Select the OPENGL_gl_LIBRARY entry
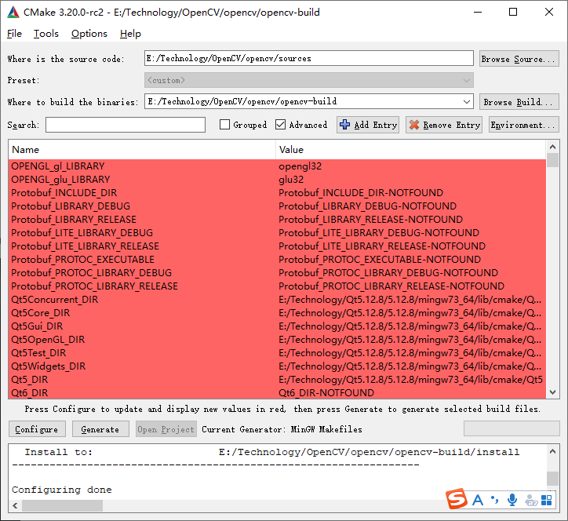568x521 pixels. [x=58, y=166]
